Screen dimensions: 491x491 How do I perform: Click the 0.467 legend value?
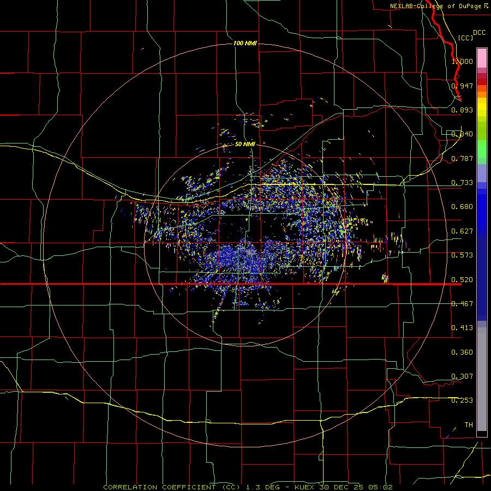click(x=462, y=304)
